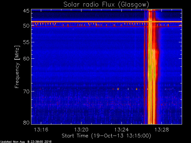The width and height of the screenshot is (191, 143).
Task: Click the 'Frequency [MHz]' axis label
Action: [x=17, y=67]
